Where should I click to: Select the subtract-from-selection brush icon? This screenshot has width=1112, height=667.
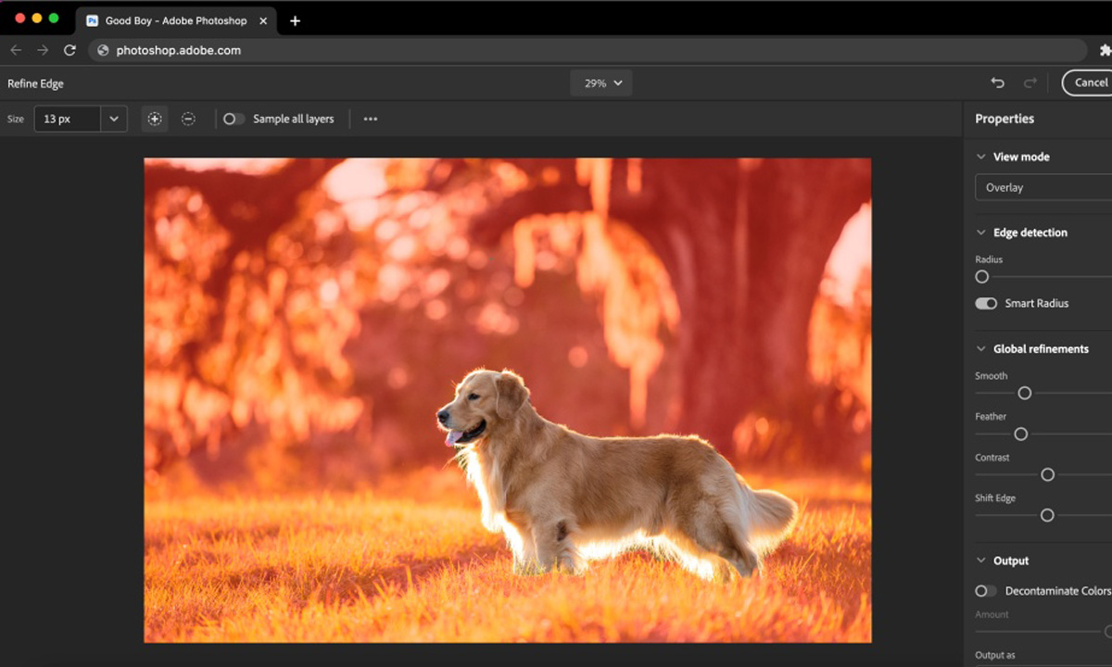coord(188,119)
